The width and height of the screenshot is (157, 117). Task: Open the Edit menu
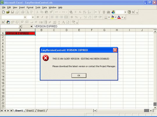(x=9, y=8)
